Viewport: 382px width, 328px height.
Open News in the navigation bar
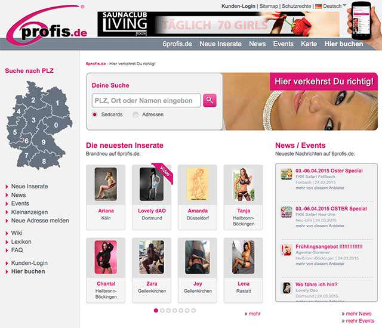point(257,44)
